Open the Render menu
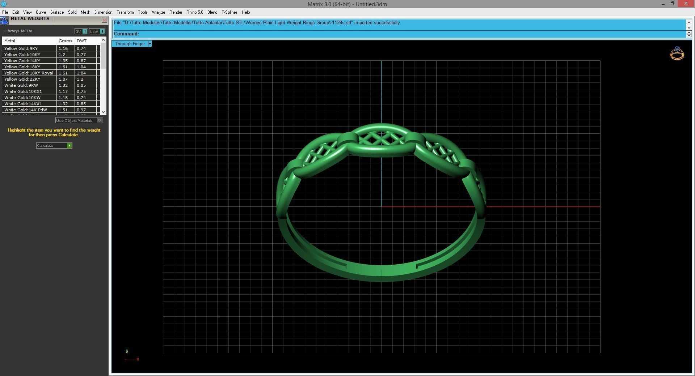This screenshot has height=376, width=695. click(x=176, y=12)
